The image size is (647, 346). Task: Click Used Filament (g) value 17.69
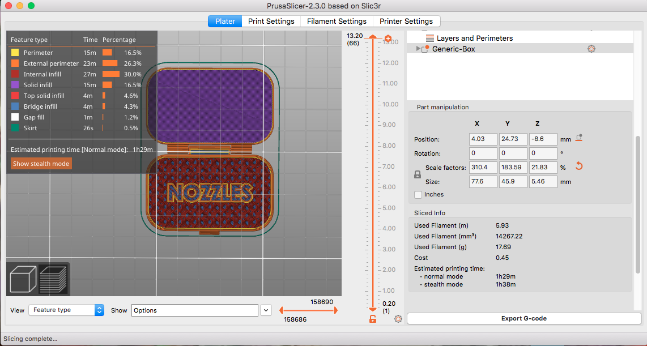(504, 247)
